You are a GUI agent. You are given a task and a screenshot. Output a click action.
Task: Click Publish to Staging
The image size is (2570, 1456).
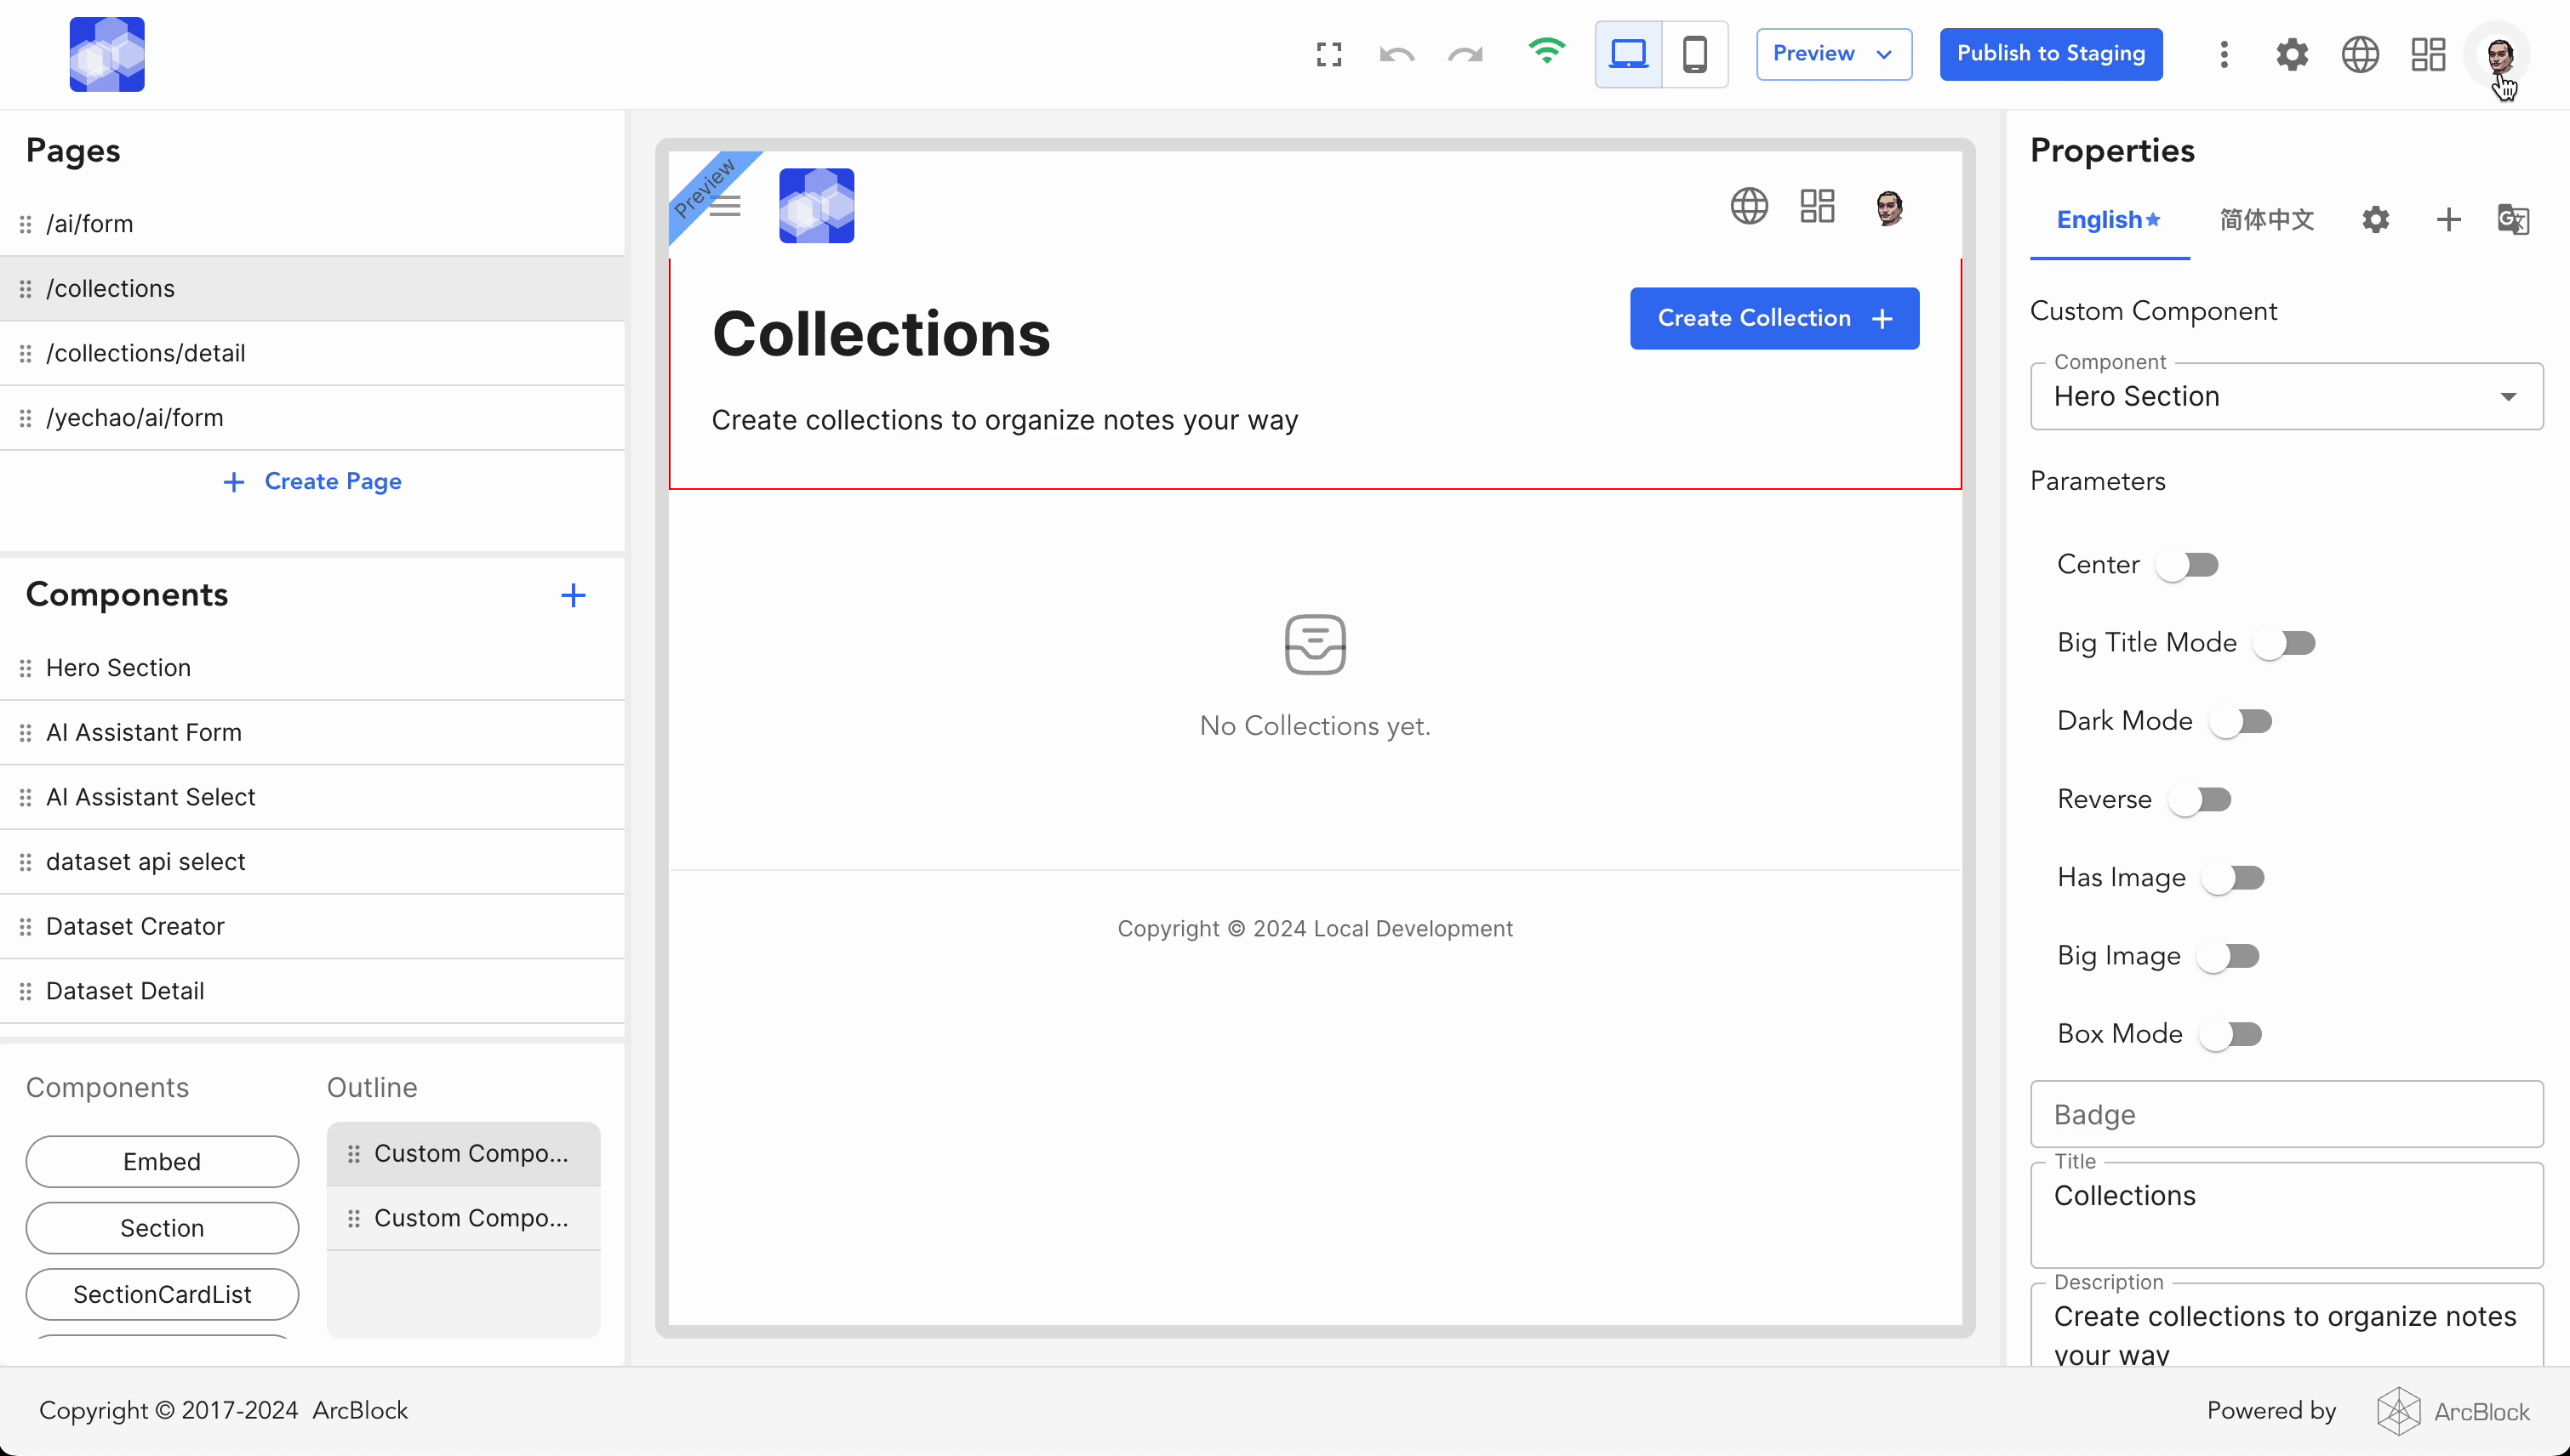tap(2051, 54)
